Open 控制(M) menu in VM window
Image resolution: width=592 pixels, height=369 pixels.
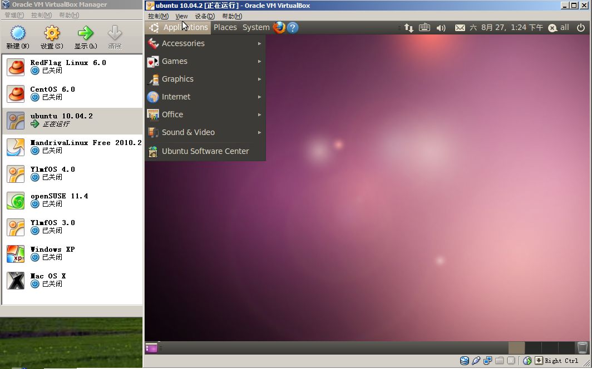coord(158,16)
